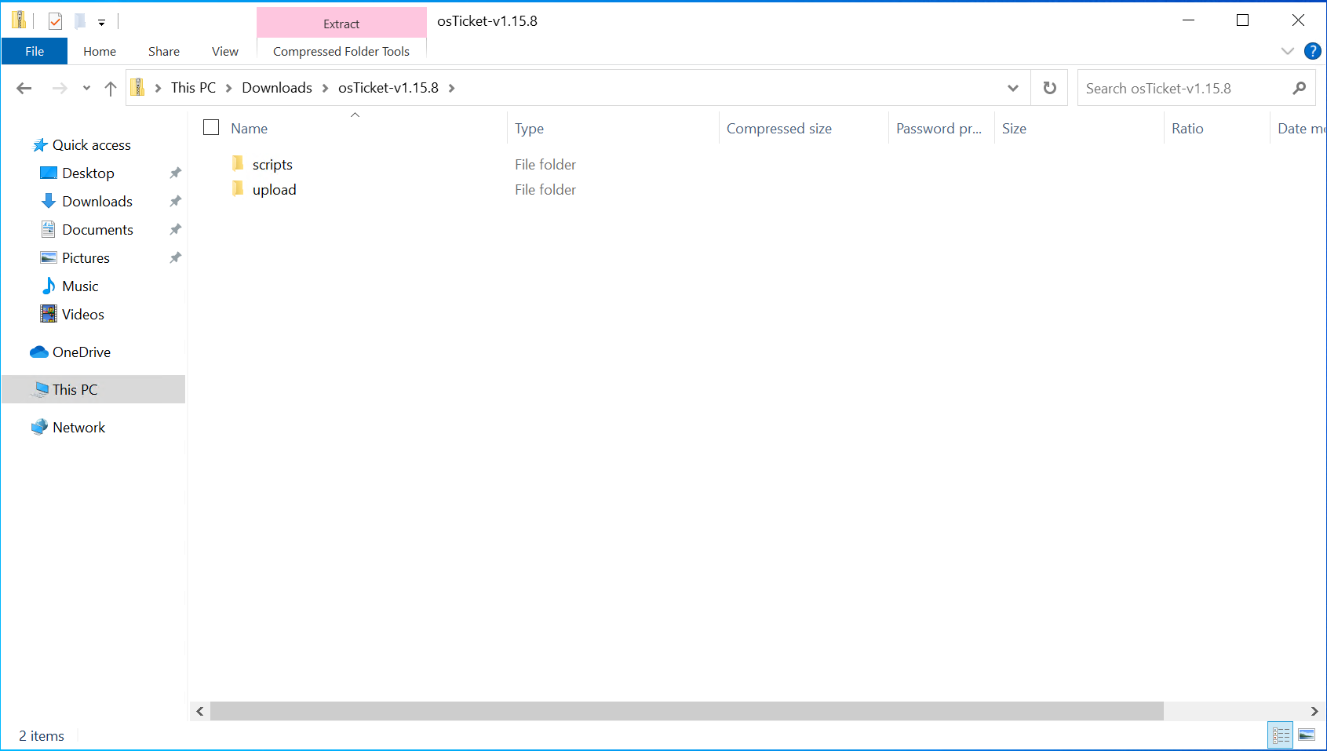Expand the ribbon display options chevron

pos(1287,50)
